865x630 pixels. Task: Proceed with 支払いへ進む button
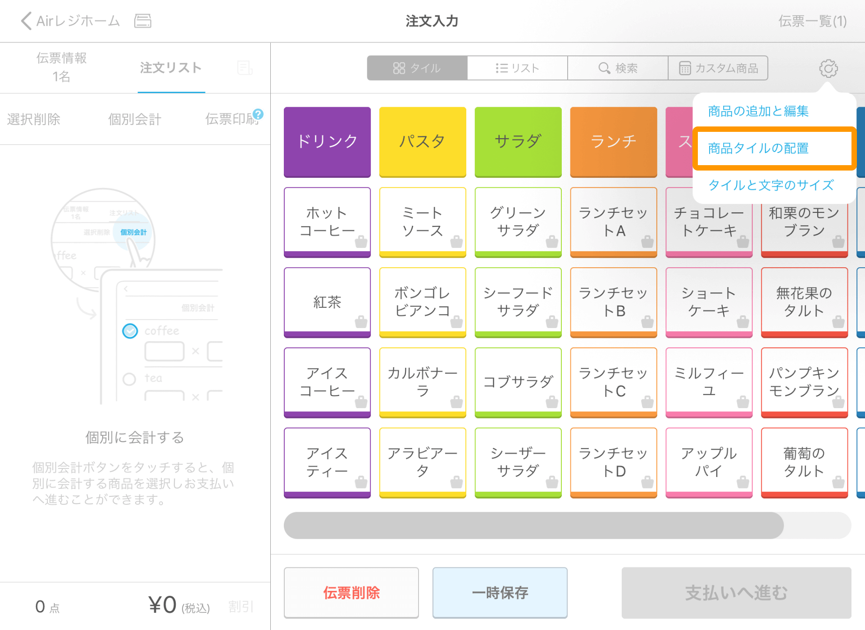(x=737, y=593)
